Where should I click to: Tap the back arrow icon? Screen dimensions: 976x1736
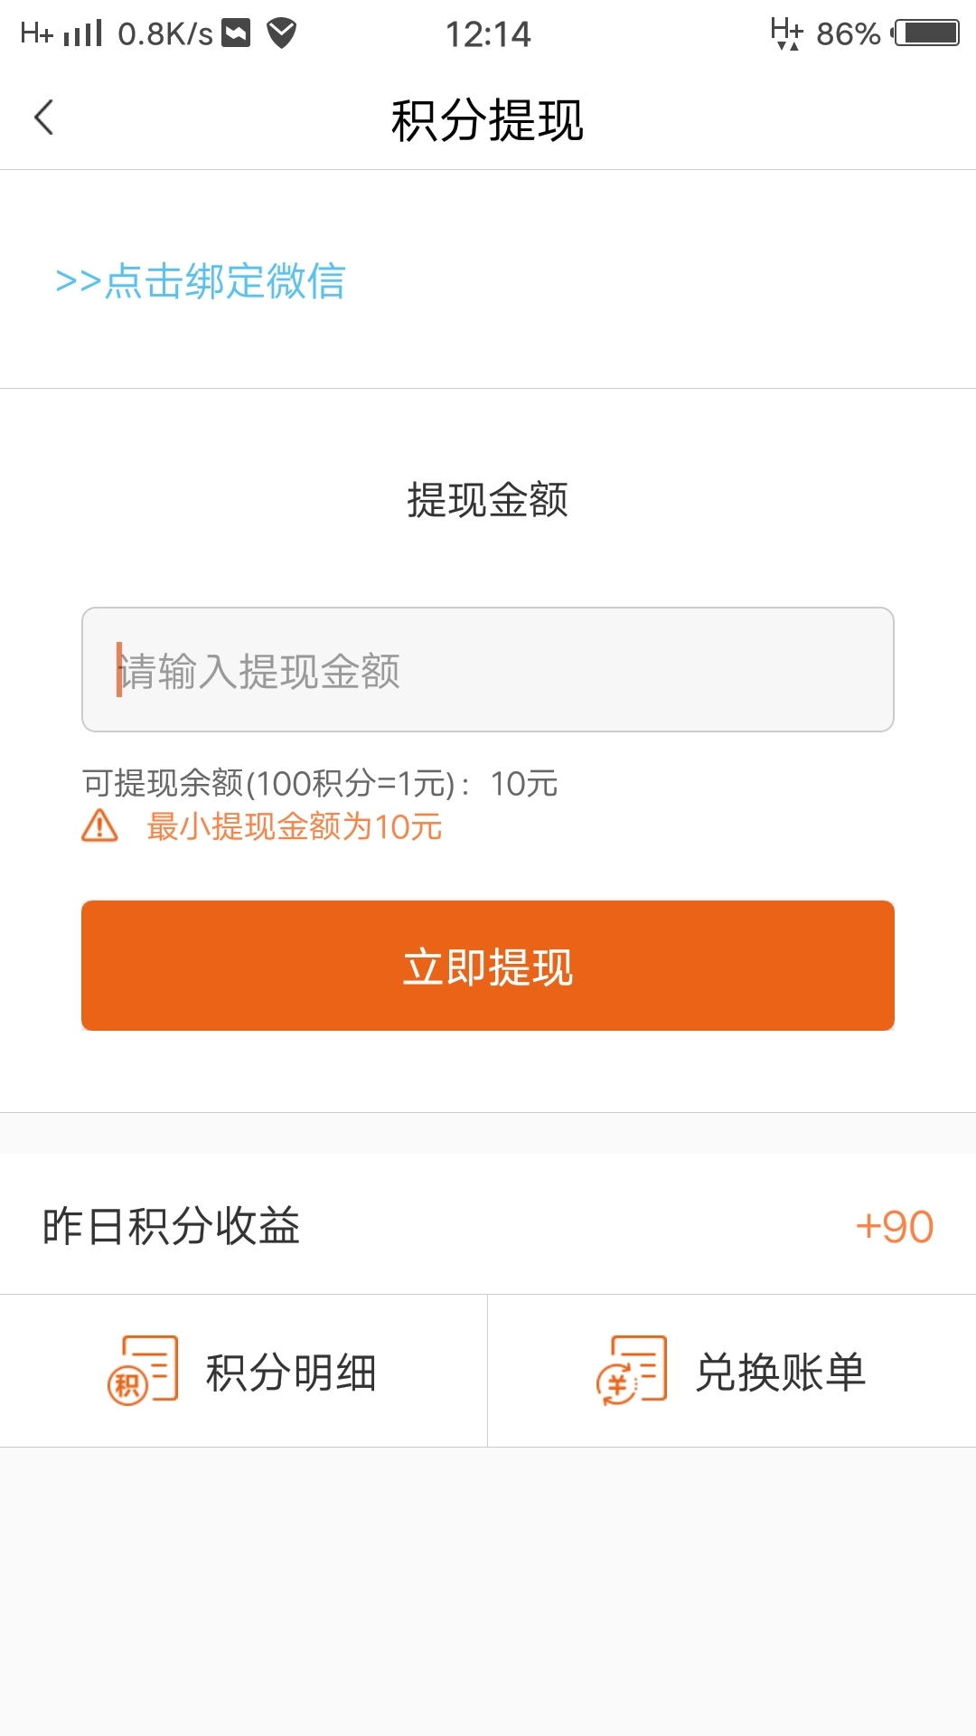tap(43, 118)
